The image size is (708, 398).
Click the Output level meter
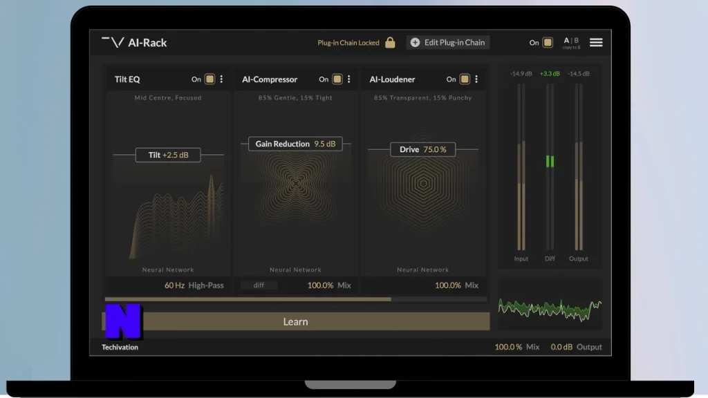(x=579, y=167)
